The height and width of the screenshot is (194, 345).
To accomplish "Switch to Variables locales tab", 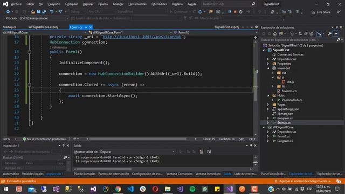I will (x=32, y=174).
